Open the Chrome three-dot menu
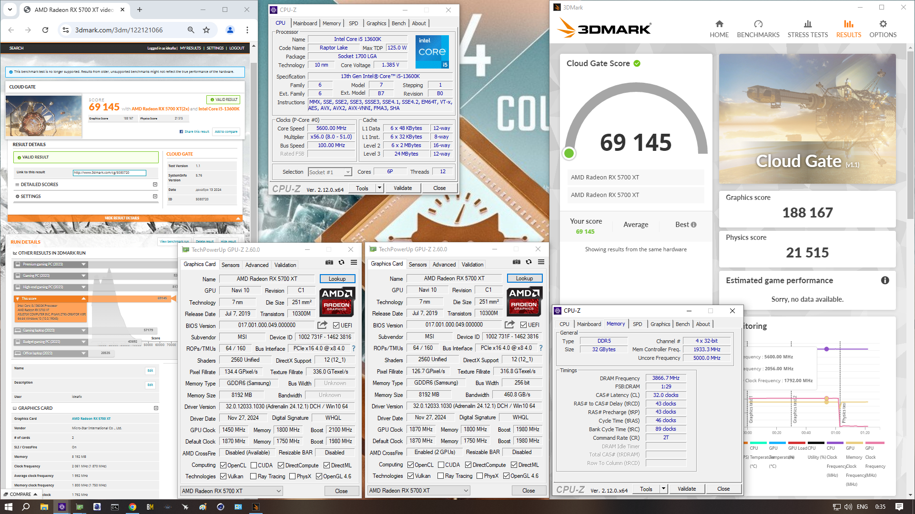Image resolution: width=915 pixels, height=514 pixels. point(247,30)
